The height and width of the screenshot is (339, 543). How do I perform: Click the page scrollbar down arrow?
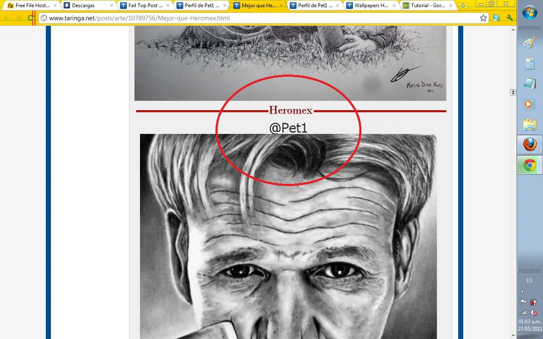pos(513,336)
